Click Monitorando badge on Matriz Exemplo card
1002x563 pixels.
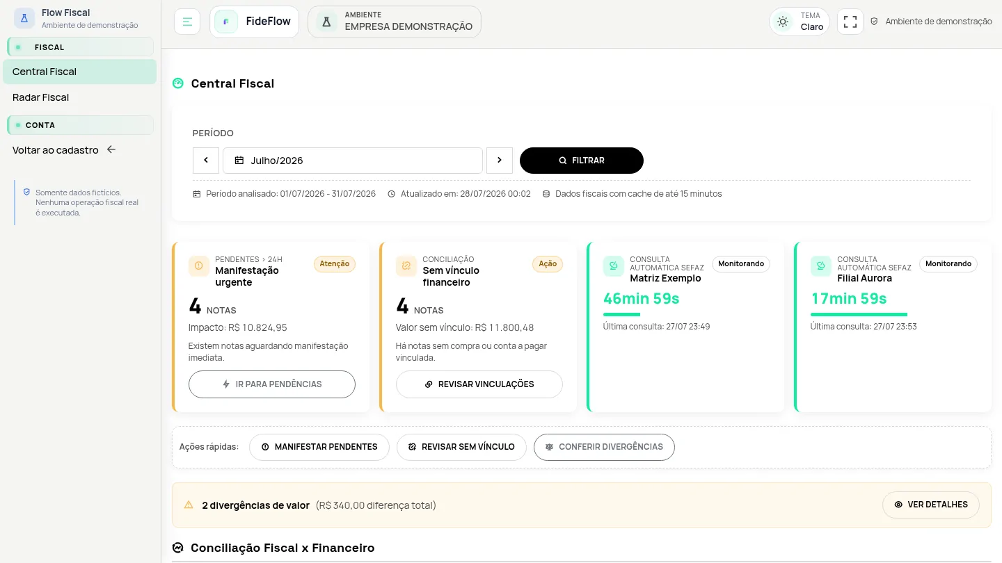(x=741, y=264)
